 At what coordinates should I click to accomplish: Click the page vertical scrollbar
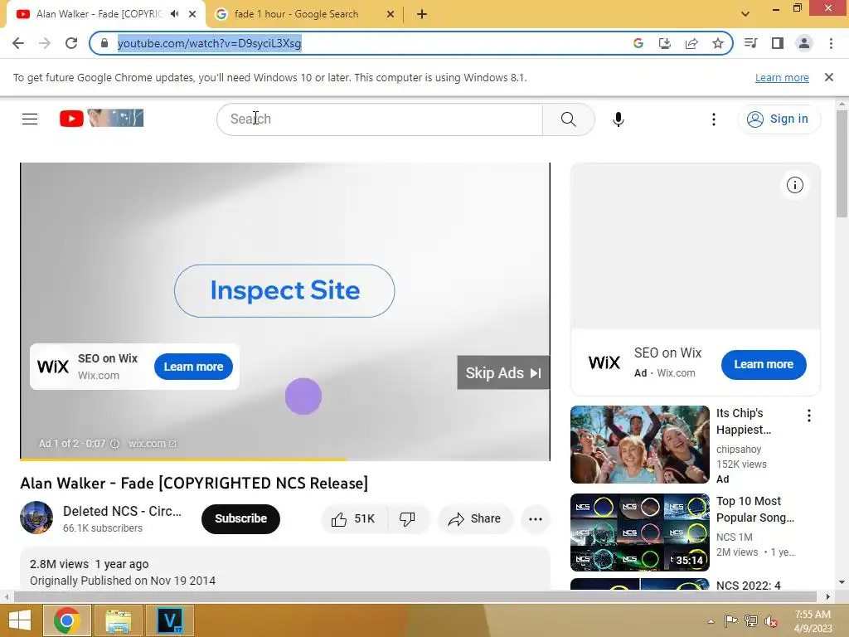coord(842,163)
